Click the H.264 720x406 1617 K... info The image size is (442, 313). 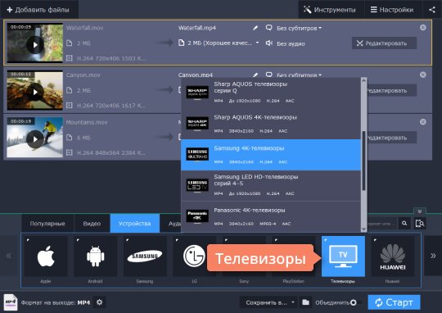(x=111, y=106)
